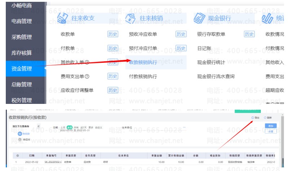
Task: Open 现金银行统计 entry
Action: [x=211, y=62]
